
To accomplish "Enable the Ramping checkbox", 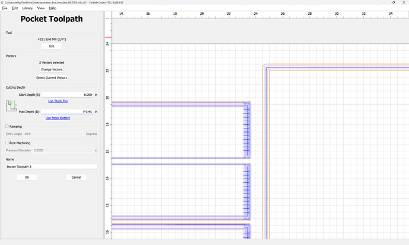I will (x=7, y=126).
